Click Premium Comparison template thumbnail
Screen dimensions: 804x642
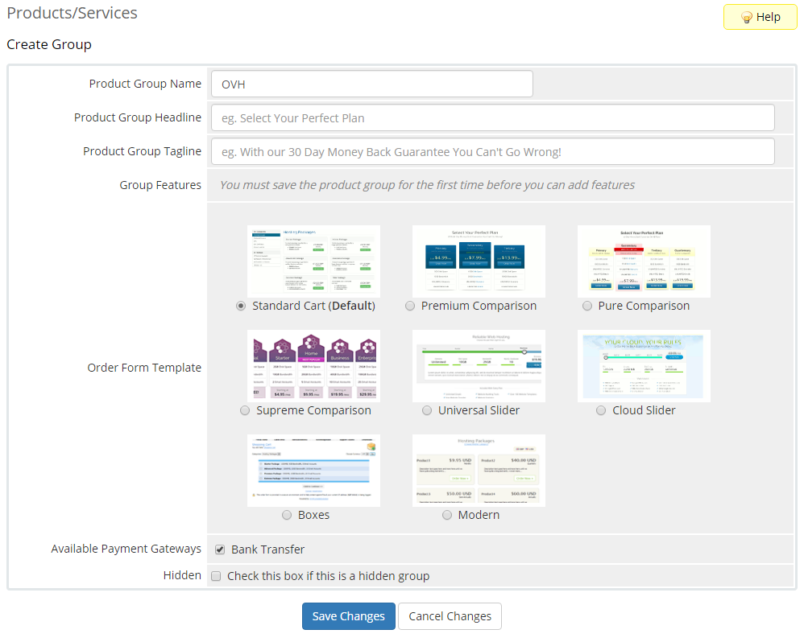click(x=479, y=261)
